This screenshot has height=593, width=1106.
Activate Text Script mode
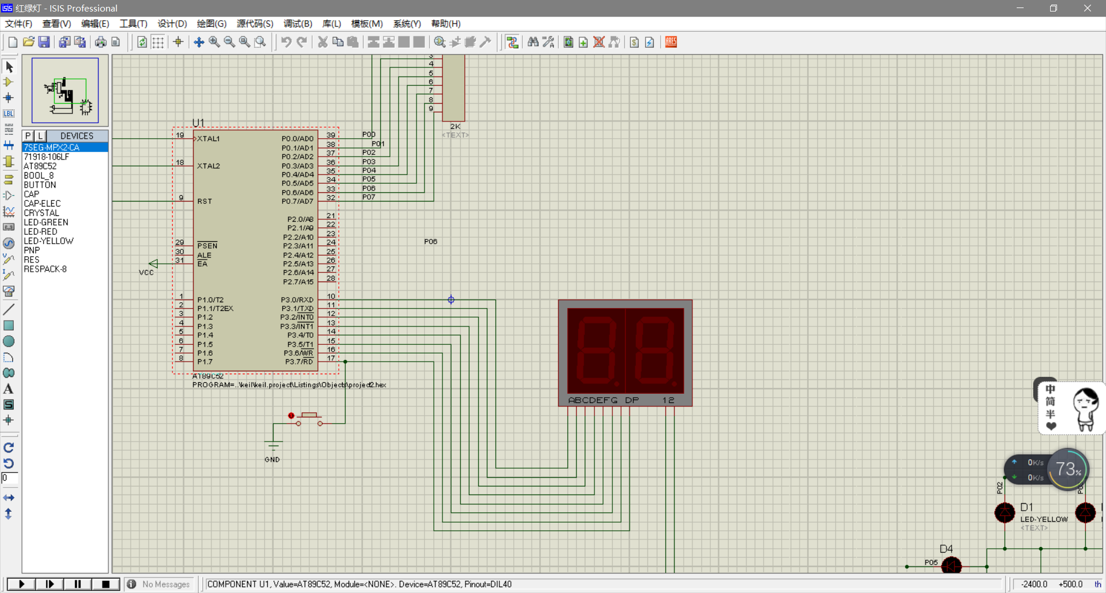click(9, 129)
